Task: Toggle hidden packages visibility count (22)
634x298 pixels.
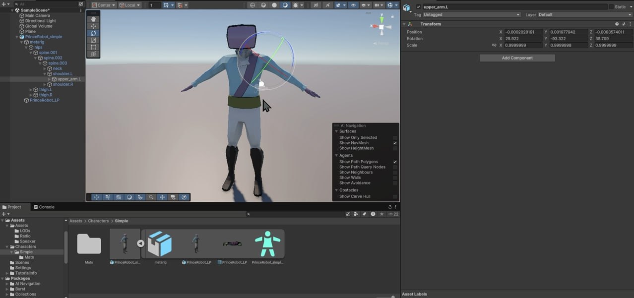Action: [393, 214]
